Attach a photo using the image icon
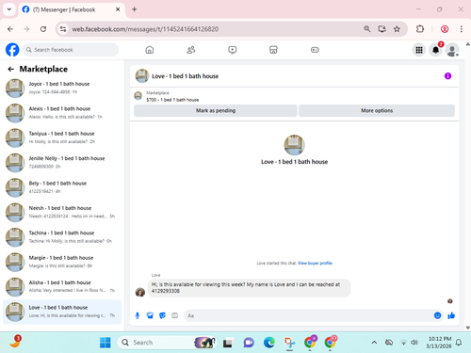 click(x=150, y=315)
